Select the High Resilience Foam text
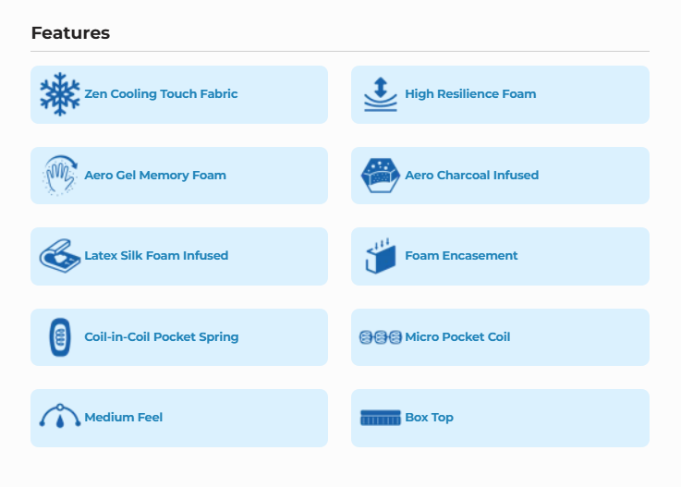Screen dimensions: 681x487 pyautogui.click(x=470, y=94)
